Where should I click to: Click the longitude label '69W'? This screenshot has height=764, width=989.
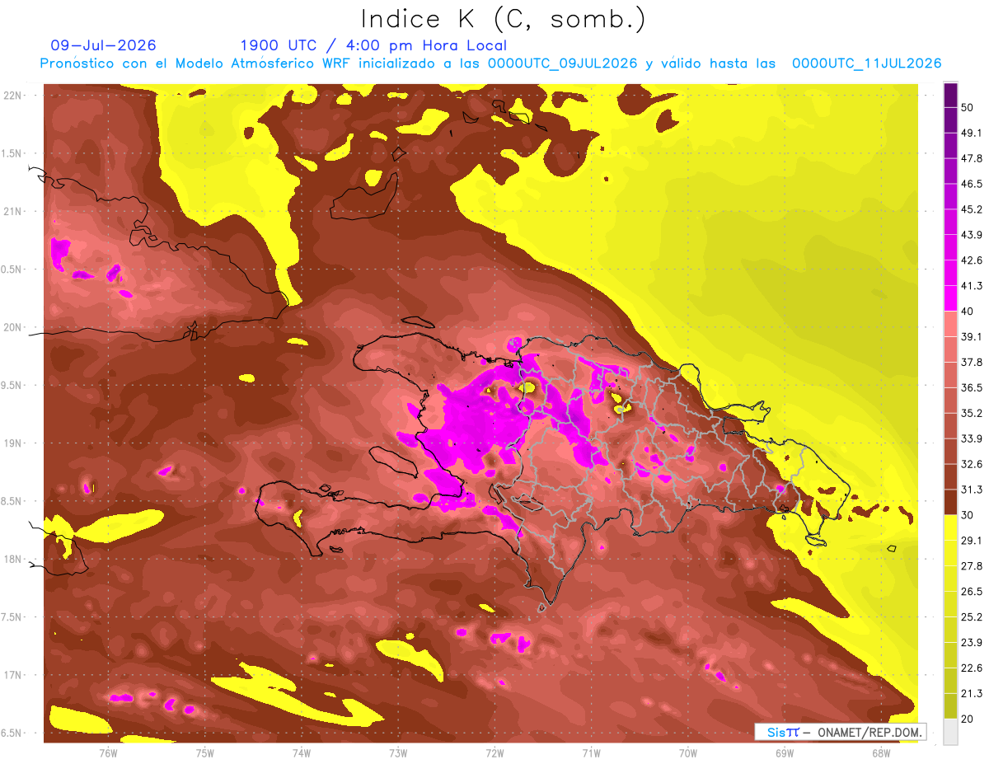coord(785,752)
